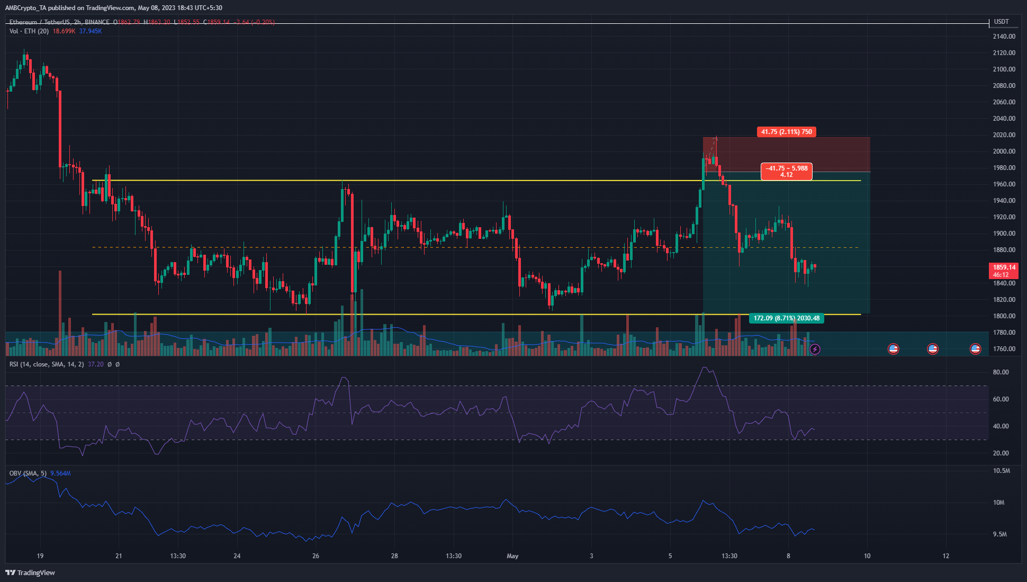Image resolution: width=1027 pixels, height=582 pixels.
Task: Click the purple lightning event icon
Action: pyautogui.click(x=815, y=349)
